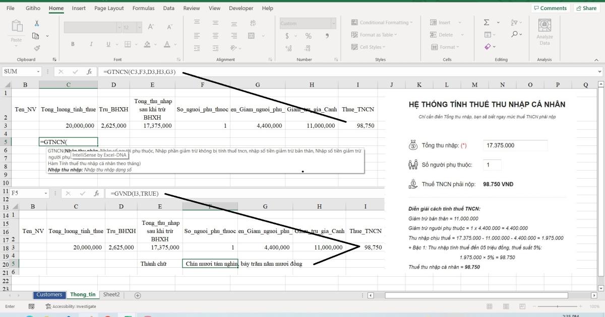Toggle Italic formatting
The height and width of the screenshot is (317, 605).
pyautogui.click(x=91, y=44)
